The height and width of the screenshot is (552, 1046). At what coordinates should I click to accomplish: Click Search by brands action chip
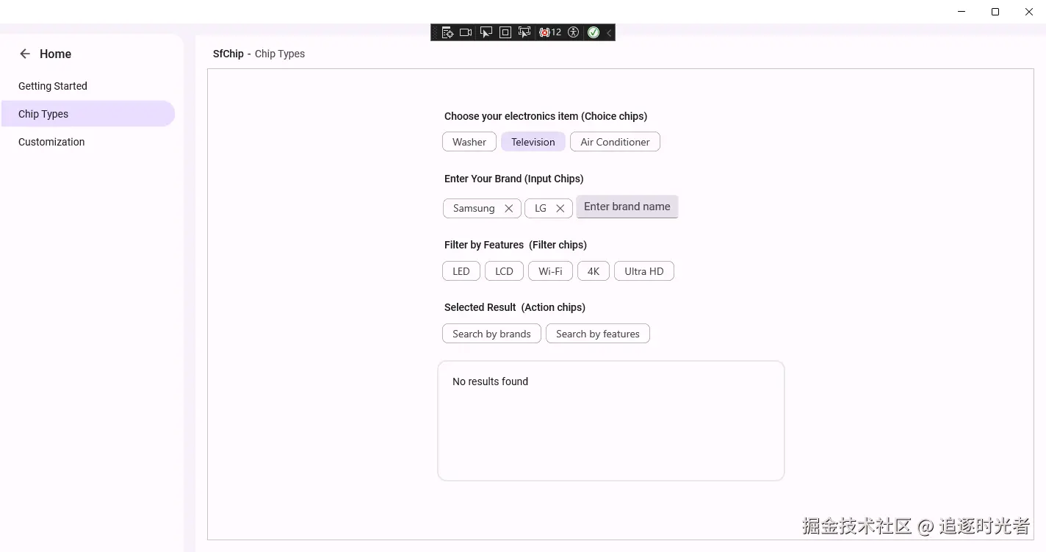tap(491, 334)
